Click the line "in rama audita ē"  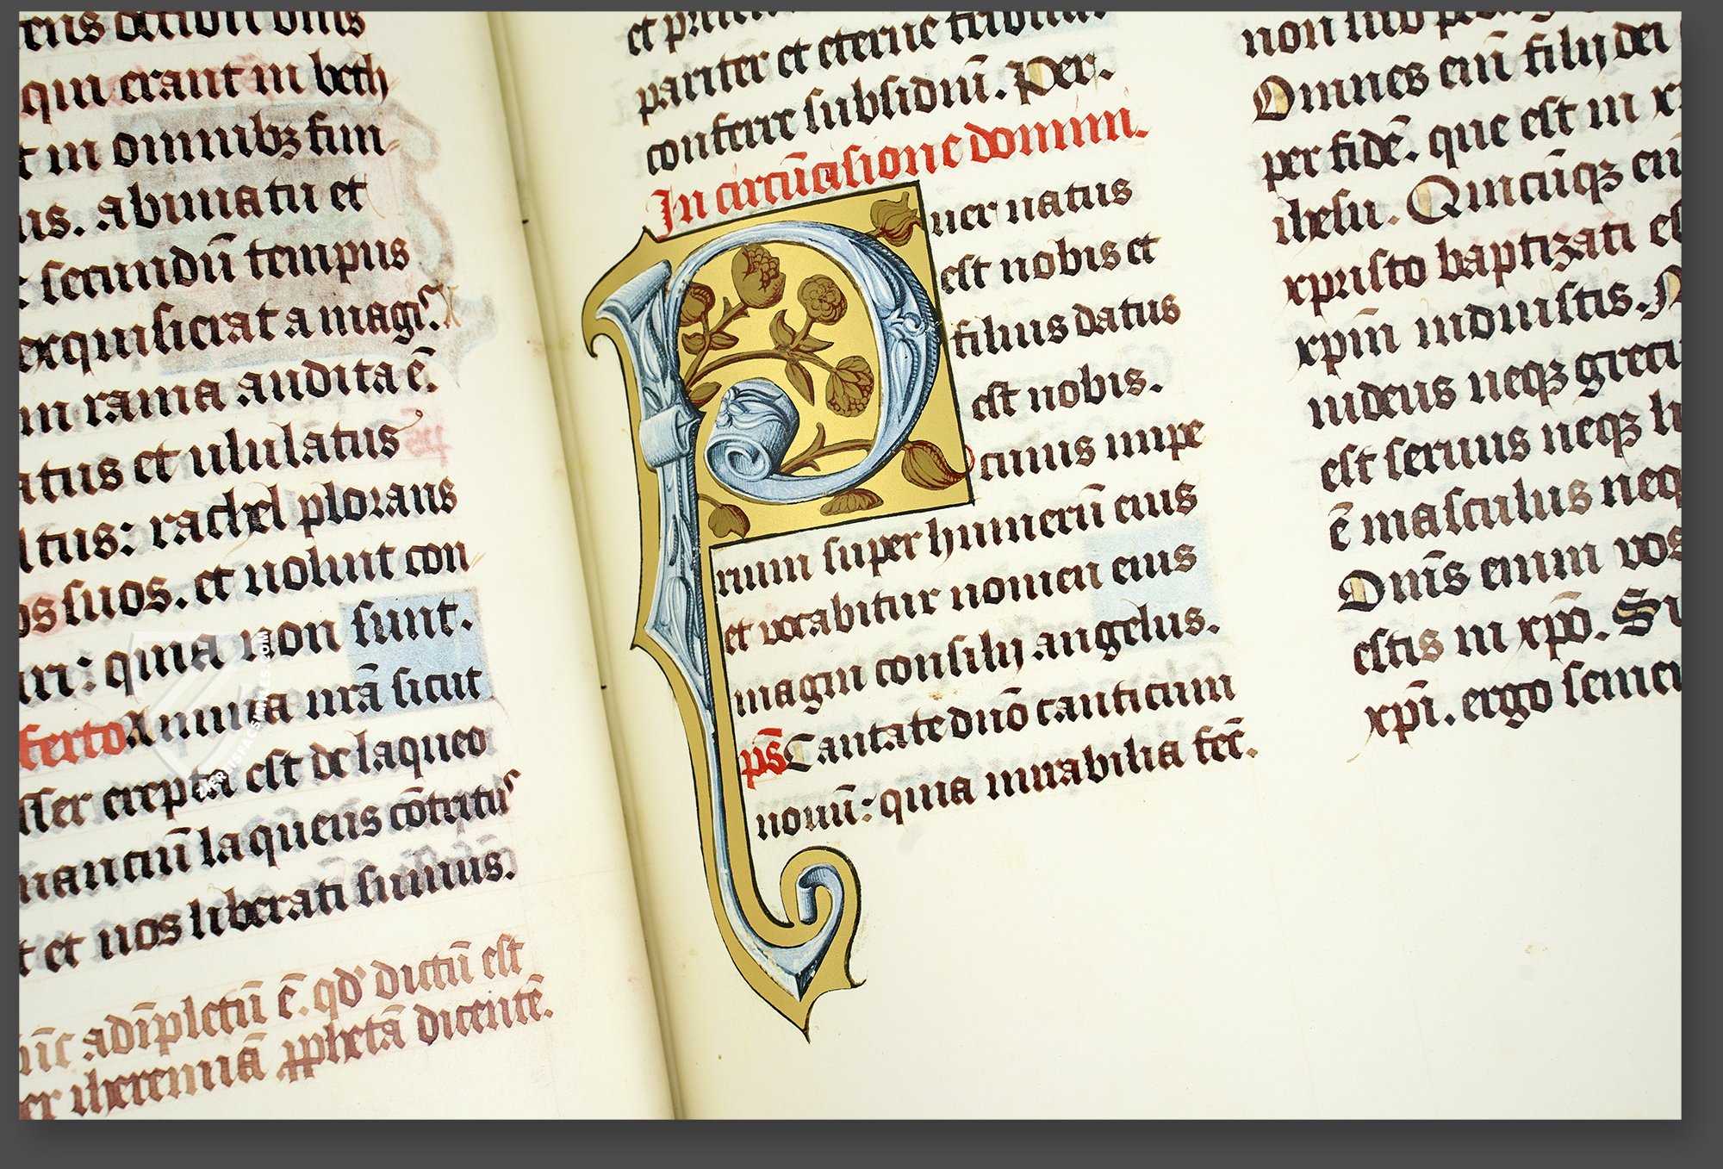(x=228, y=396)
